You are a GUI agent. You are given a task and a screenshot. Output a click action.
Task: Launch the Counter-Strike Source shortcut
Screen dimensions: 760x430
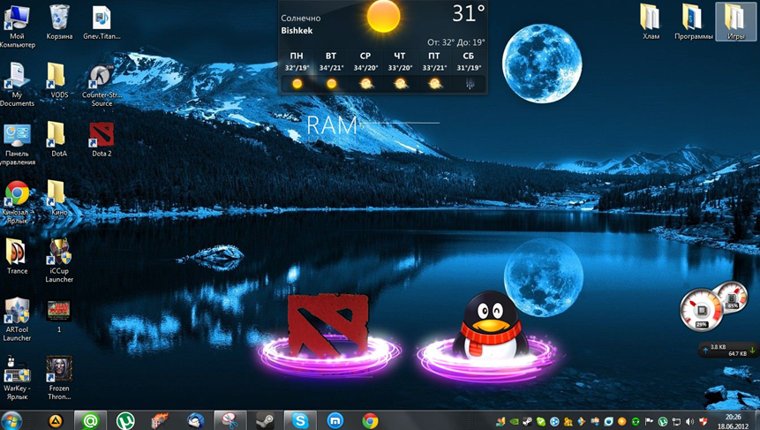coord(102,86)
